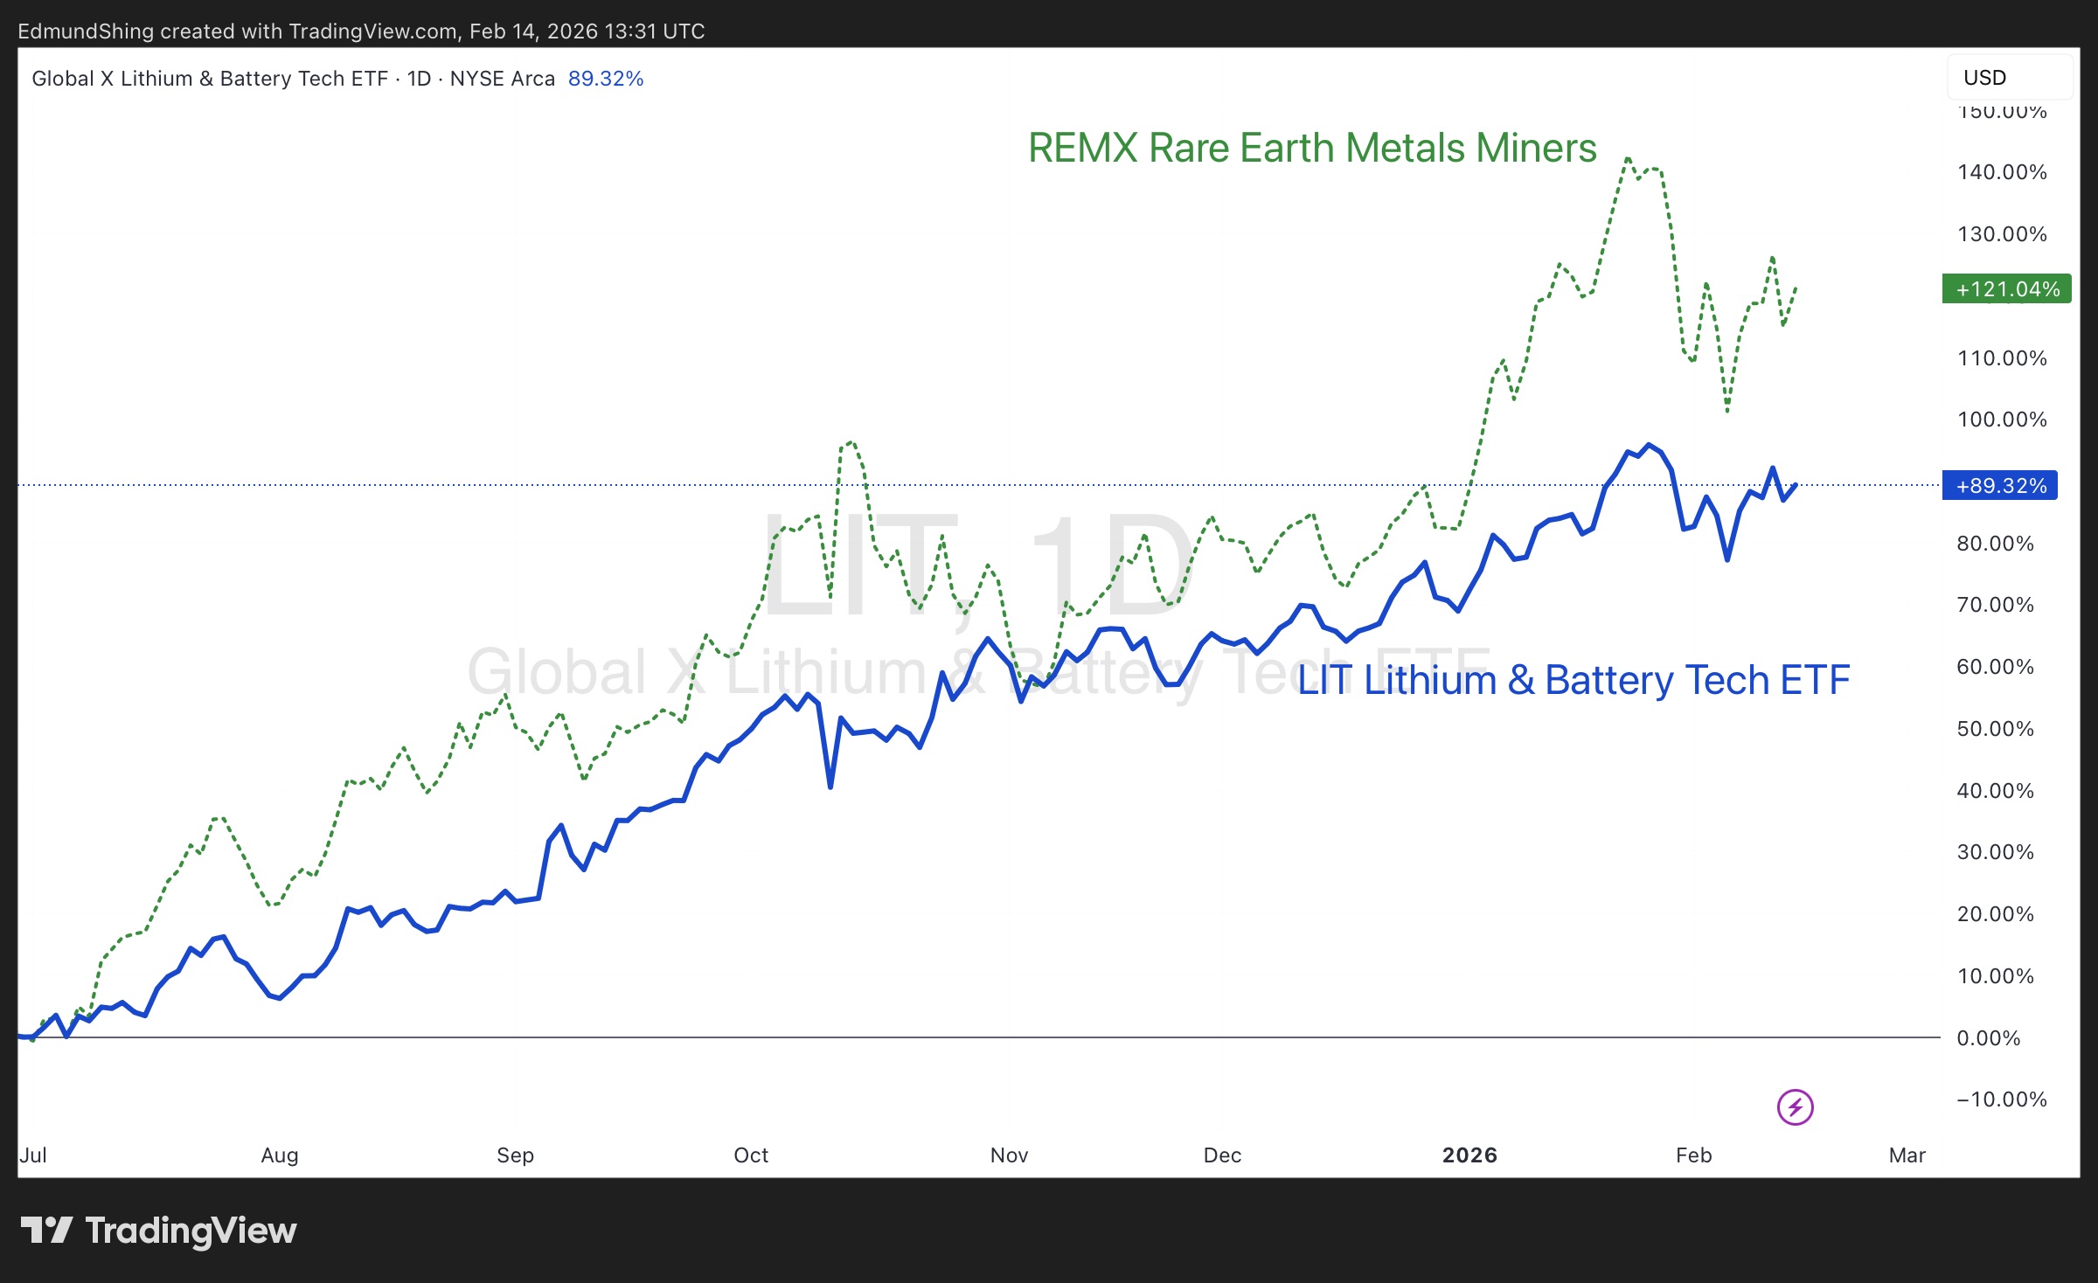Select REMX Rare Earth Metals Miners annotation

[x=1311, y=148]
